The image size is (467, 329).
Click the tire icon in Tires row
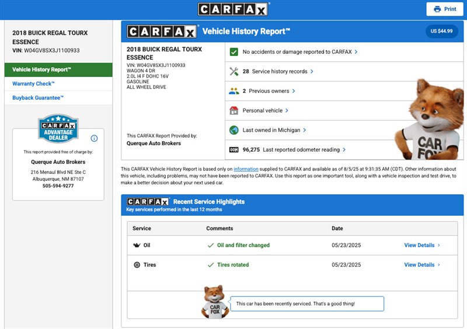click(137, 265)
